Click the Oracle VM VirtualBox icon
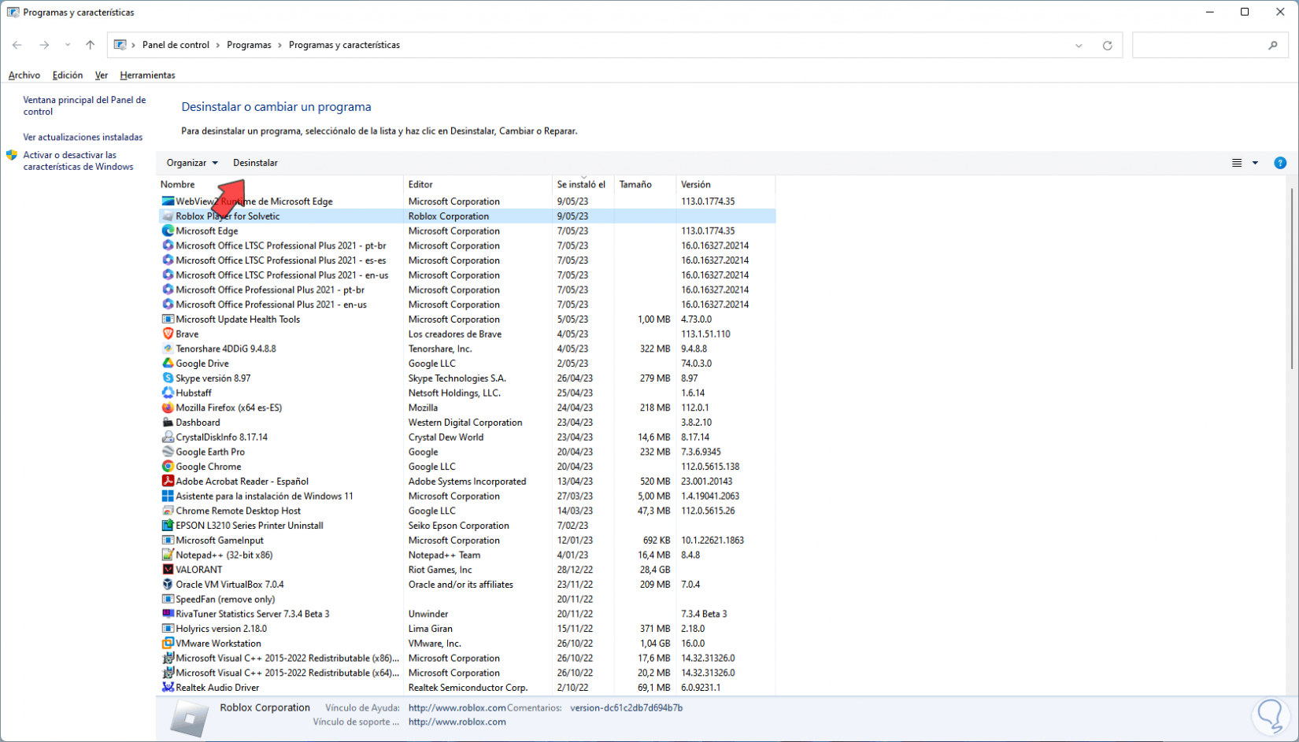This screenshot has height=742, width=1299. point(168,585)
